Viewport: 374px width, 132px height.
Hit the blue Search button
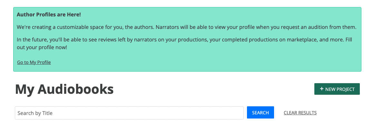[x=260, y=113]
